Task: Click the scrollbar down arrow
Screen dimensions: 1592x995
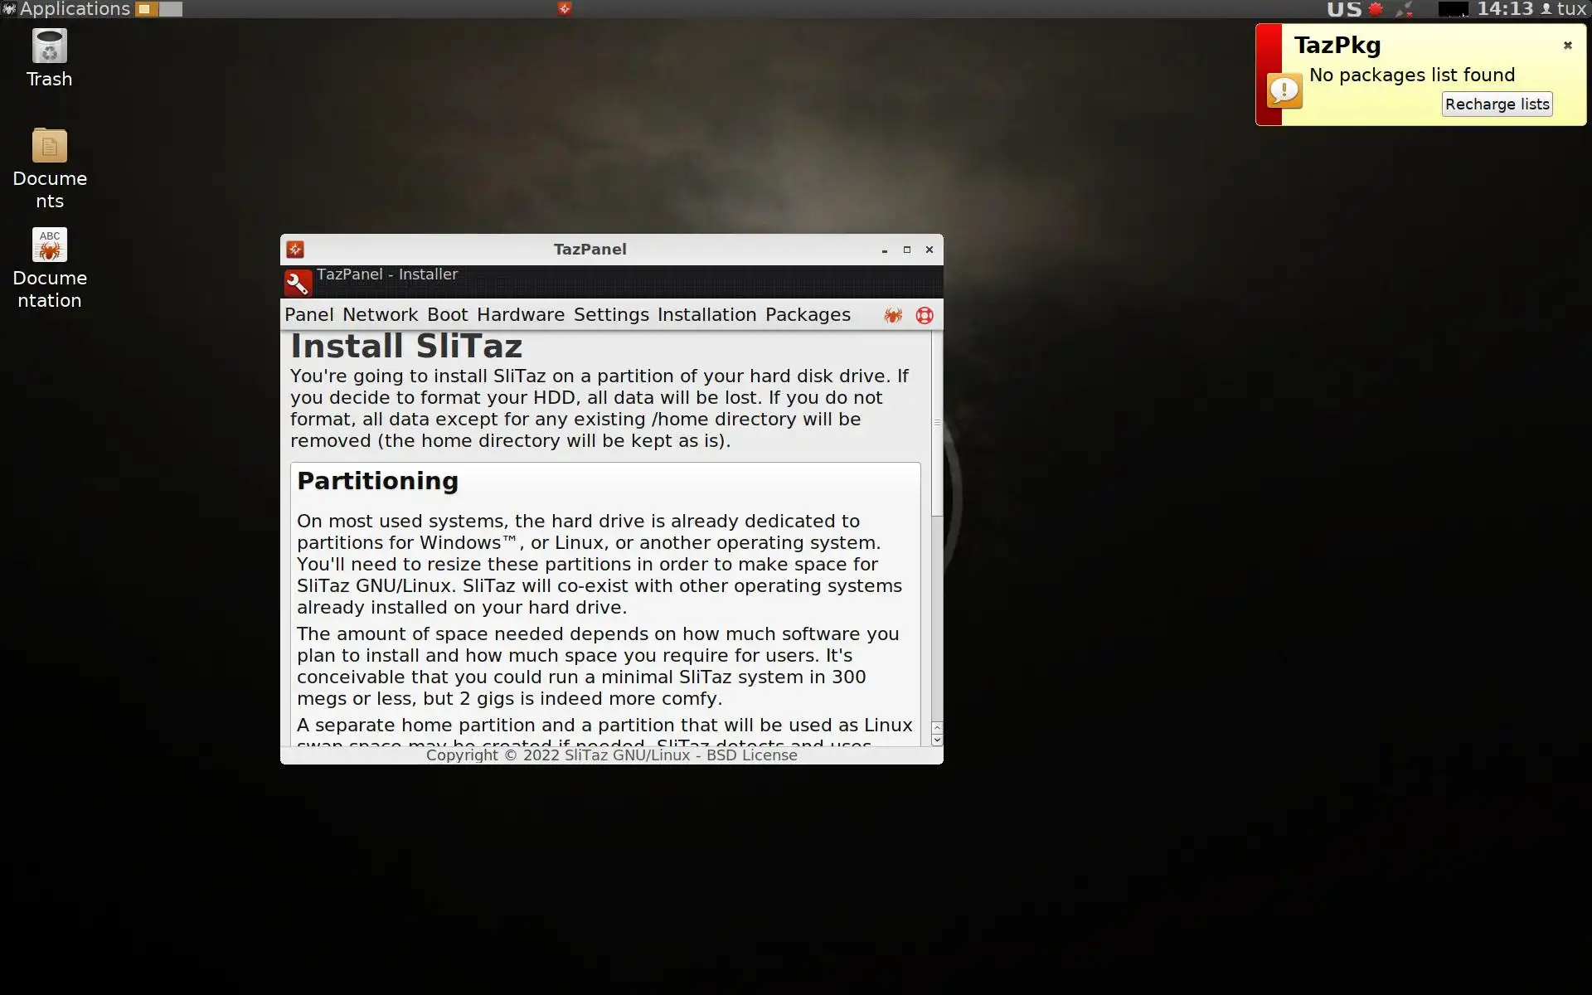Action: point(937,740)
